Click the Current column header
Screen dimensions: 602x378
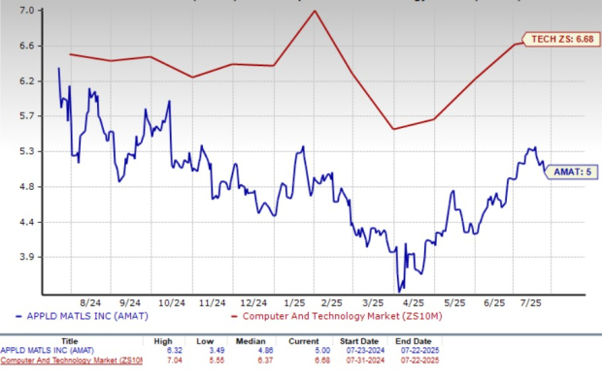pyautogui.click(x=304, y=341)
